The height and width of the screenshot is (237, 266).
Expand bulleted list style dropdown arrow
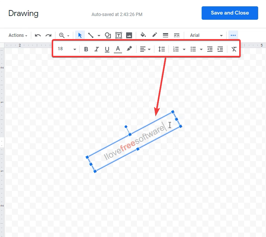tap(201, 49)
